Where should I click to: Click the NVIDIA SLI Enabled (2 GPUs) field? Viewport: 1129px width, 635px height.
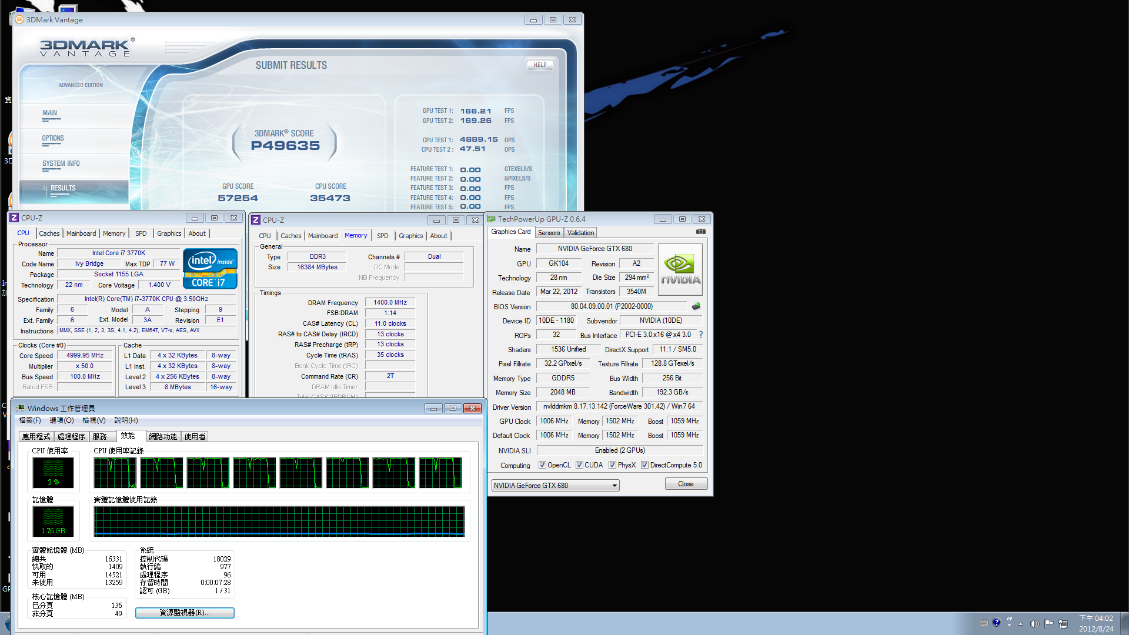pos(619,450)
